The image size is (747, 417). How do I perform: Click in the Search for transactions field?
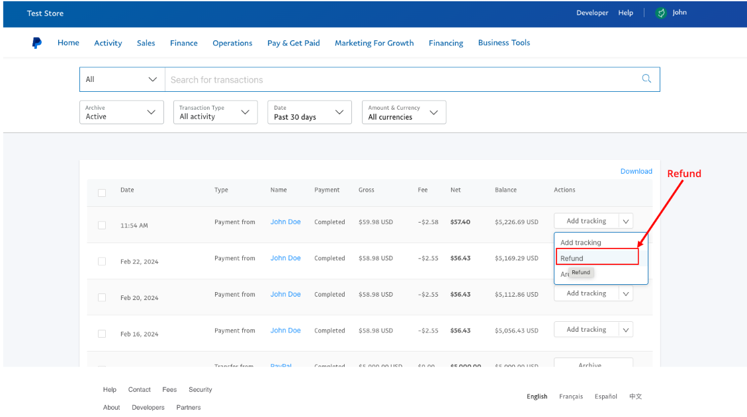(397, 80)
